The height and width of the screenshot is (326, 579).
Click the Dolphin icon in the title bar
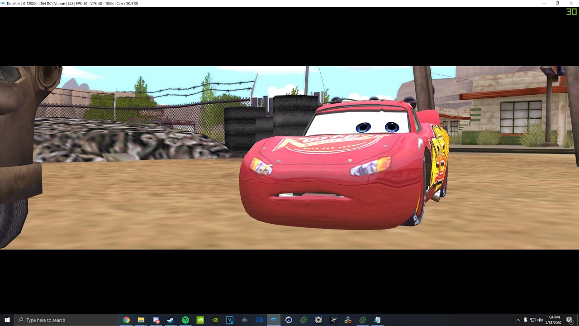pyautogui.click(x=3, y=3)
